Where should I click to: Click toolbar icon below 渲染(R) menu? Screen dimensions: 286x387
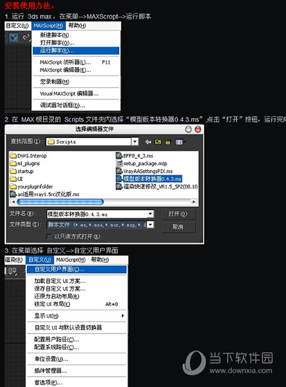(12, 272)
